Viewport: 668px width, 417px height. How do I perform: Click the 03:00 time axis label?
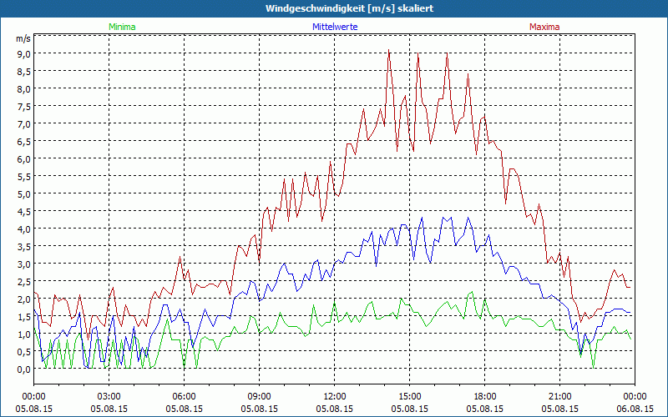point(109,396)
